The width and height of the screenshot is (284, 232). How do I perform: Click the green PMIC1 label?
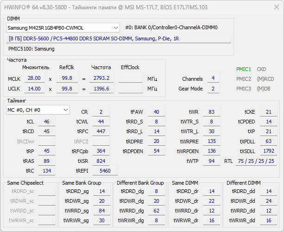point(244,69)
